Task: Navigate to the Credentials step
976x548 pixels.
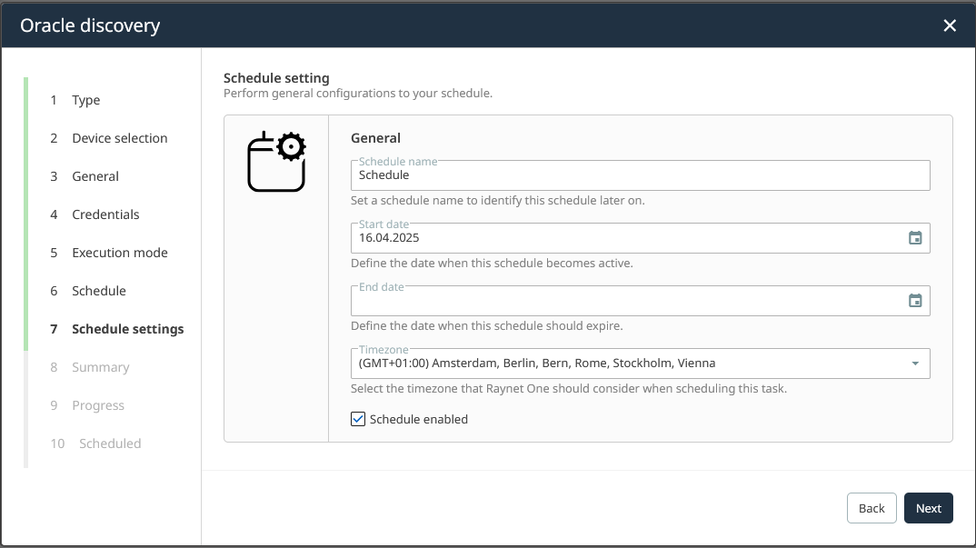Action: [x=105, y=214]
